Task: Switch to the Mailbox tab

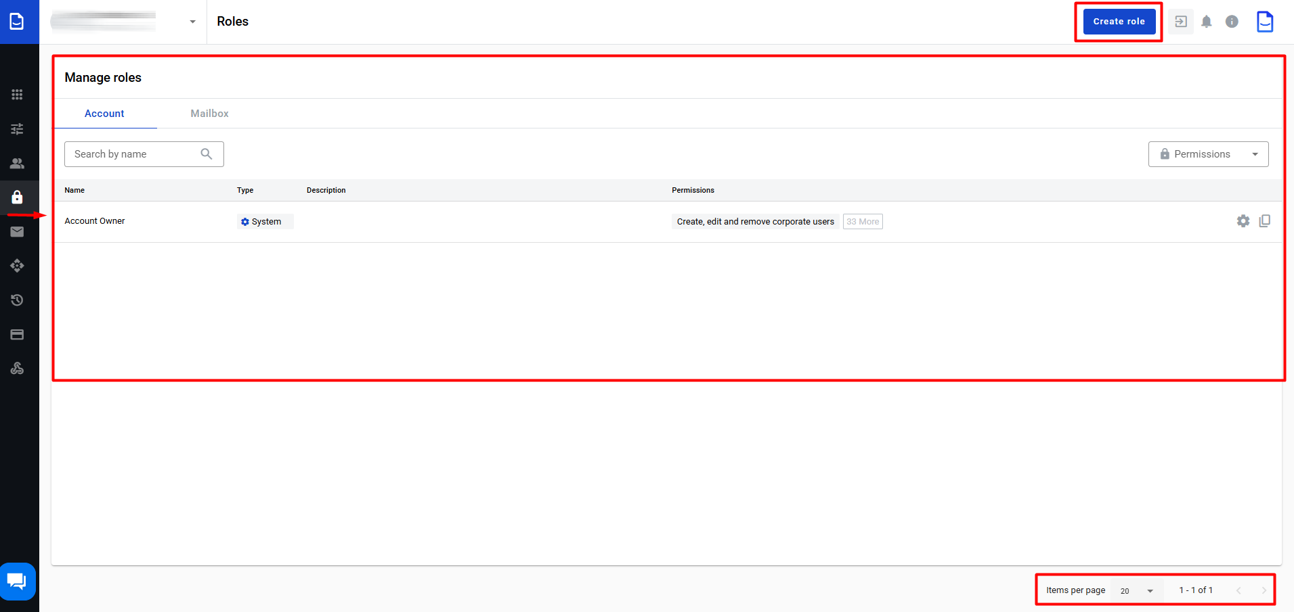Action: (x=209, y=114)
